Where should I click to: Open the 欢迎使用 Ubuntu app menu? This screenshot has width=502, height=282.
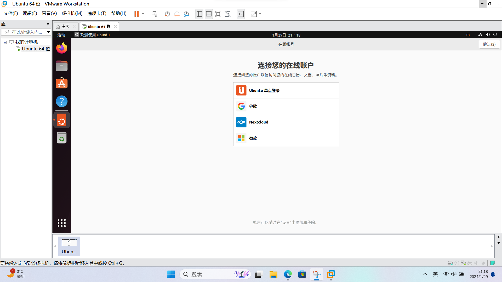(92, 35)
